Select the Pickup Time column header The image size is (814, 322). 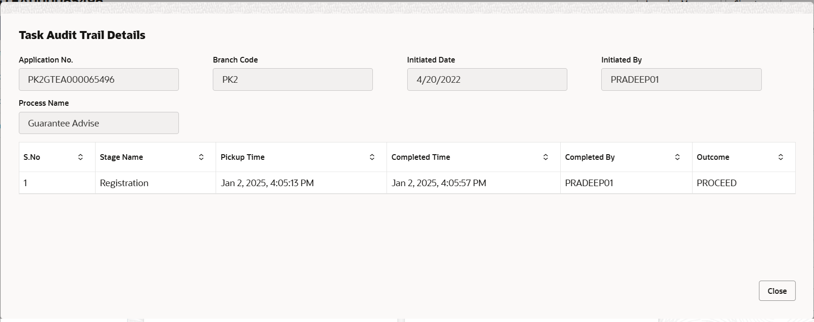click(301, 157)
